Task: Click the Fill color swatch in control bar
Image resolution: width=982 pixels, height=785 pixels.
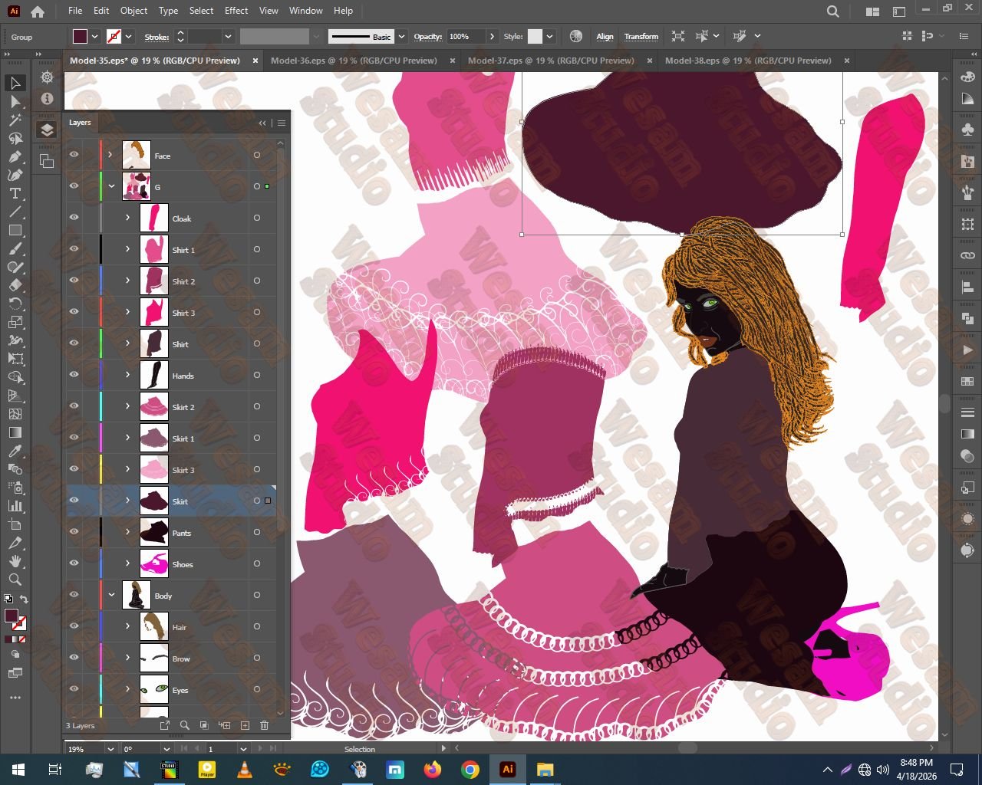Action: [x=81, y=36]
